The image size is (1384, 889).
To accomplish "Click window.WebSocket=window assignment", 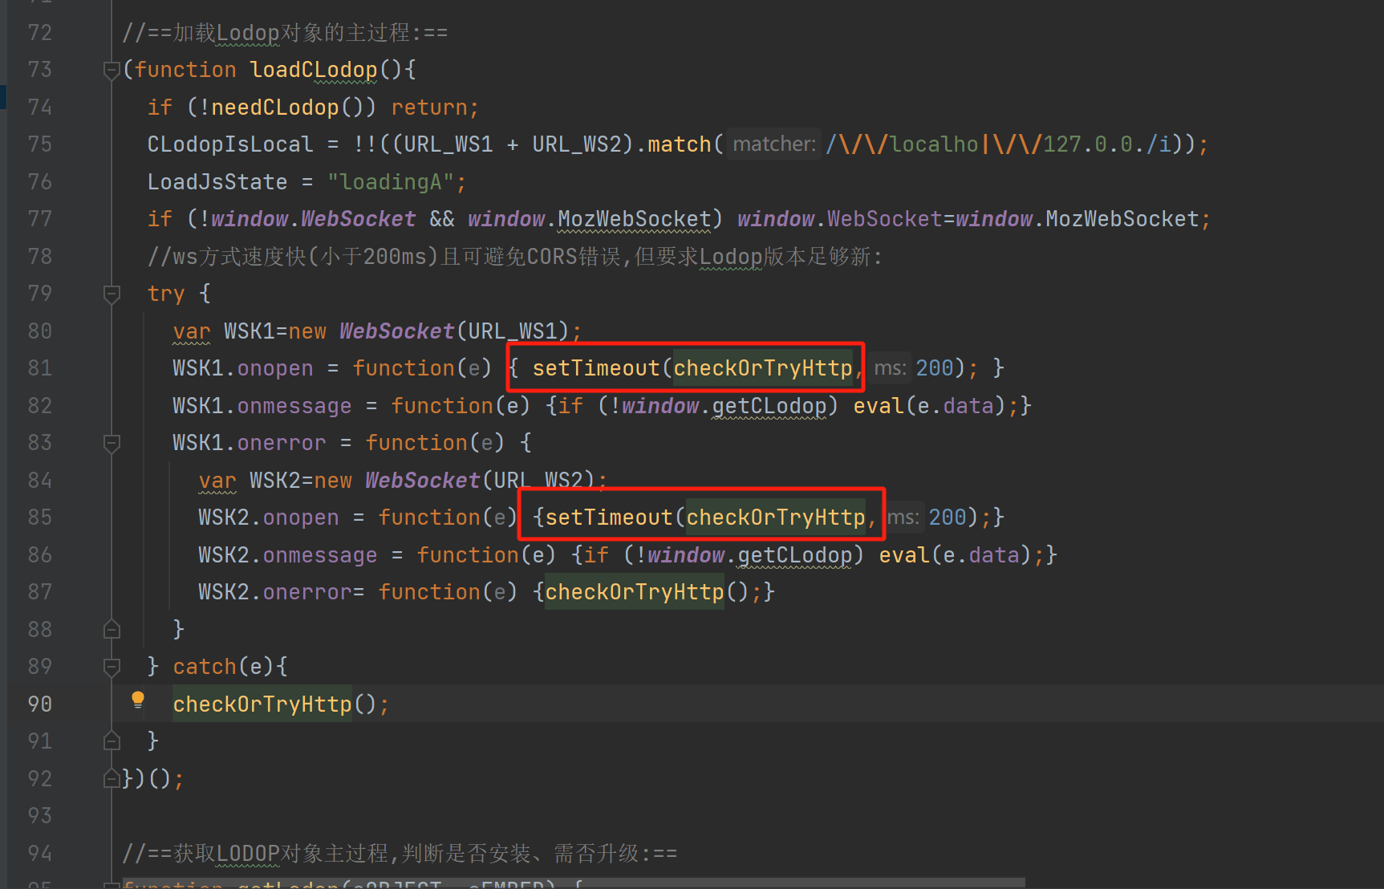I will [885, 219].
